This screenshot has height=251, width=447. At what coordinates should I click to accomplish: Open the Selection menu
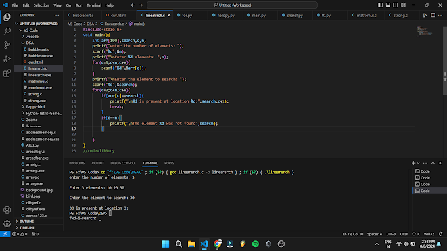41,5
